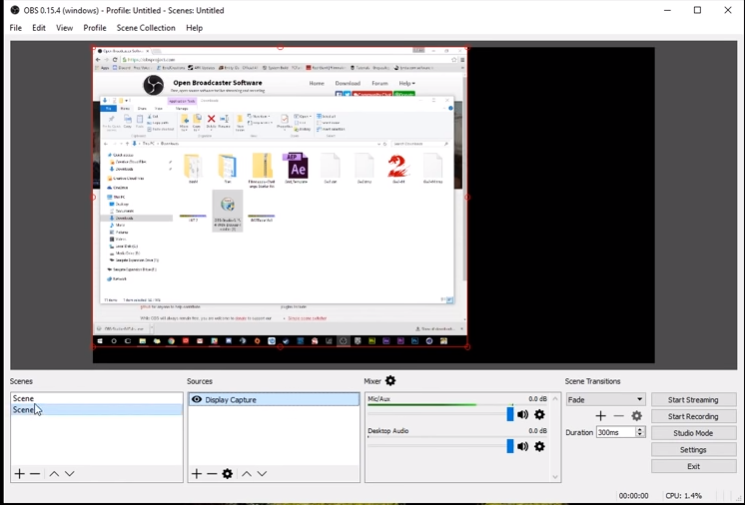Add a new scene with the Scenes plus icon

click(20, 474)
